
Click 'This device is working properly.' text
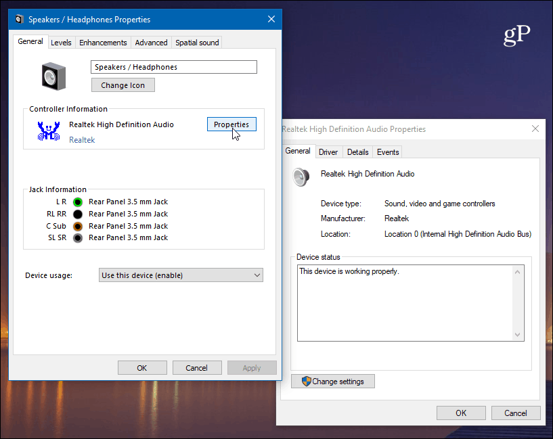pyautogui.click(x=349, y=271)
